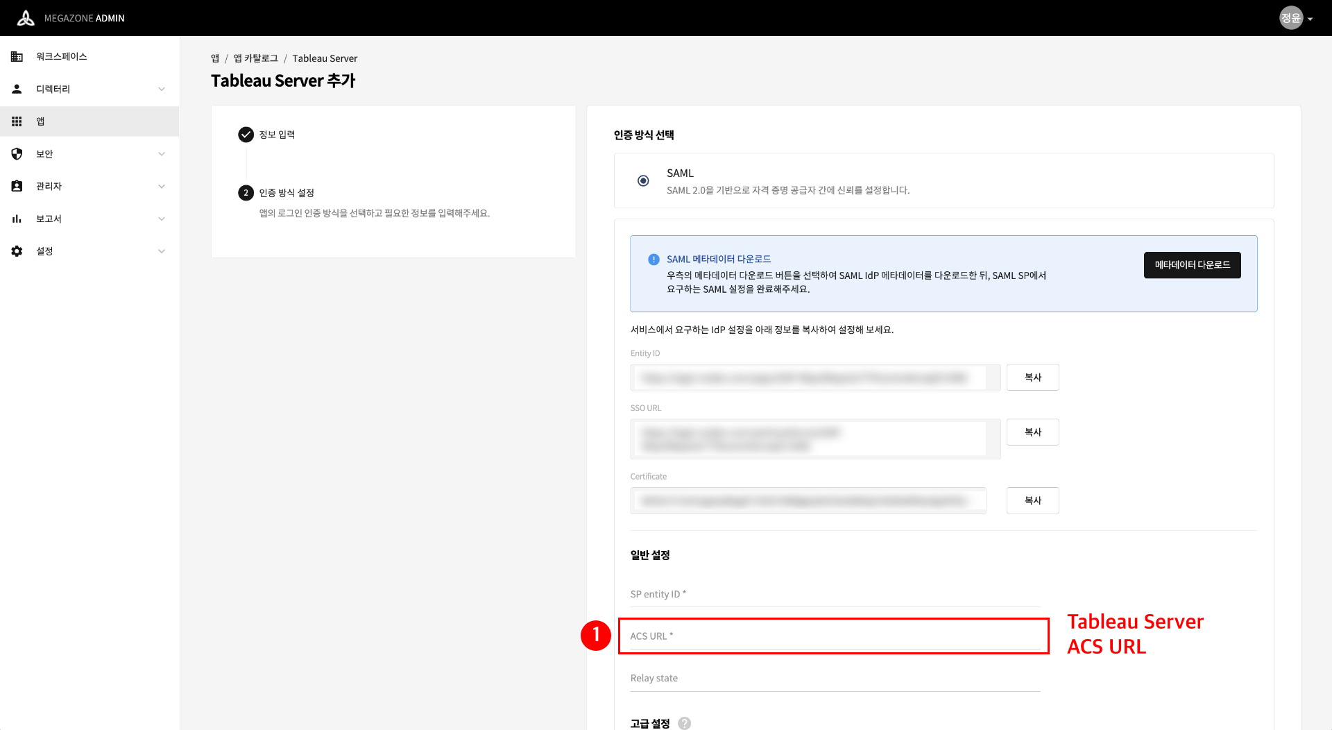1332x730 pixels.
Task: Expand the 관리자 menu chevron
Action: click(162, 186)
